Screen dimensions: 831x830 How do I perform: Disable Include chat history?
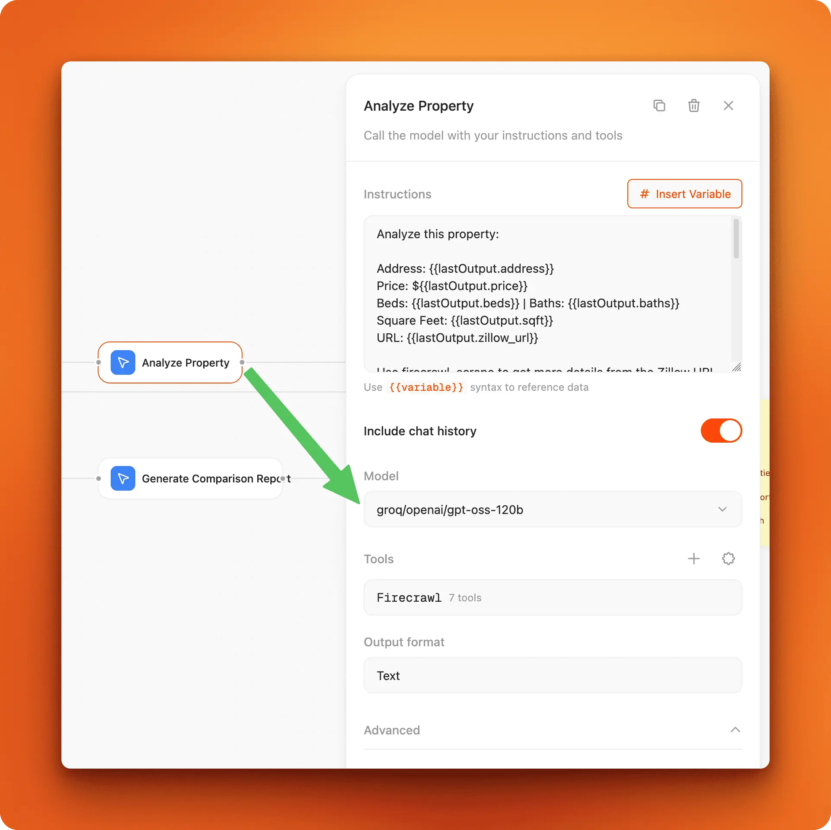coord(721,431)
